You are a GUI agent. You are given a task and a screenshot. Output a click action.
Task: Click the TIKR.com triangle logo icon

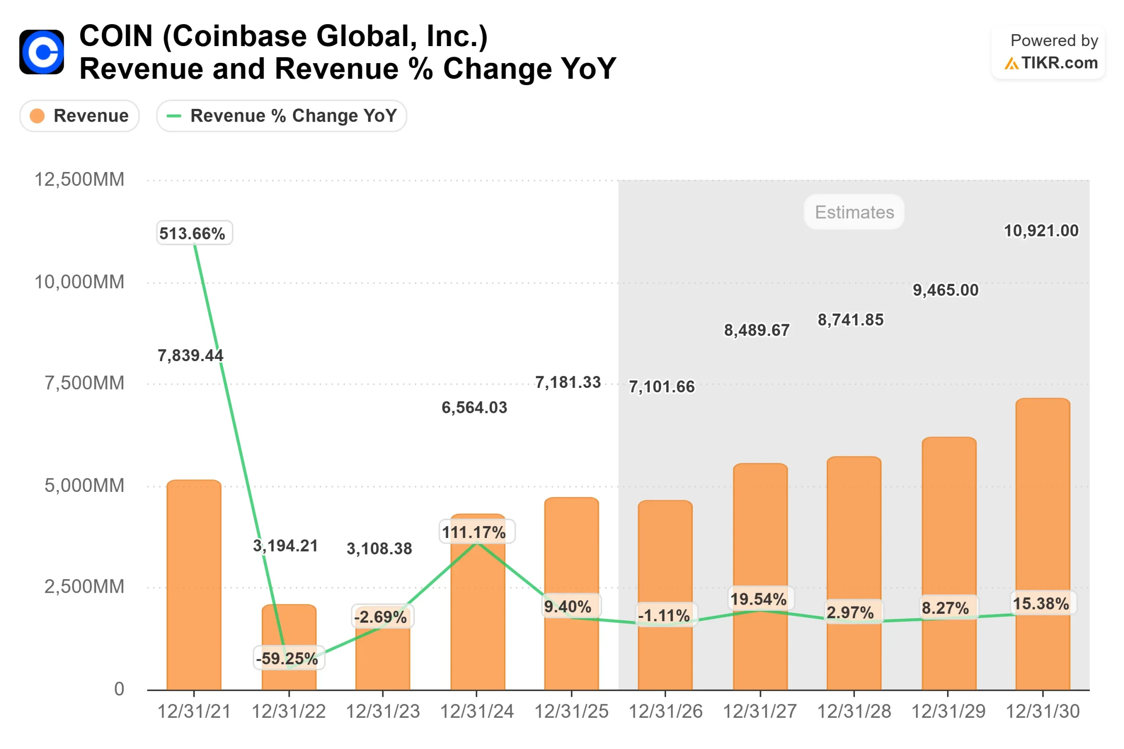1011,63
